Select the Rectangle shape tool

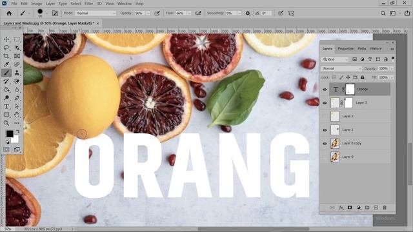pos(6,115)
